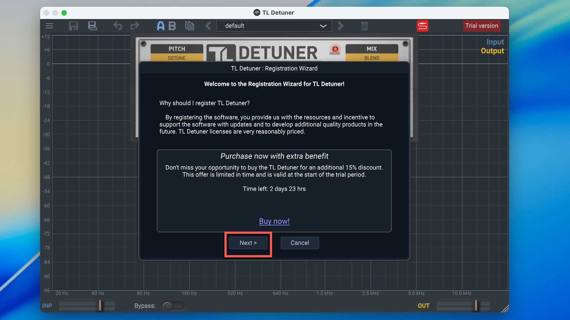Image resolution: width=570 pixels, height=320 pixels.
Task: Click the green macOS zoom button
Action: click(64, 13)
